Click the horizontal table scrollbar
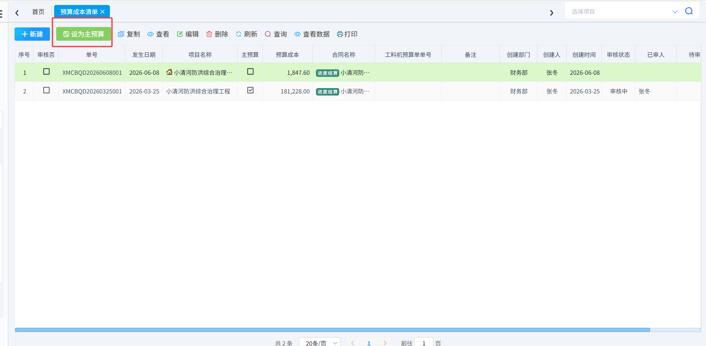The height and width of the screenshot is (346, 706). click(332, 330)
